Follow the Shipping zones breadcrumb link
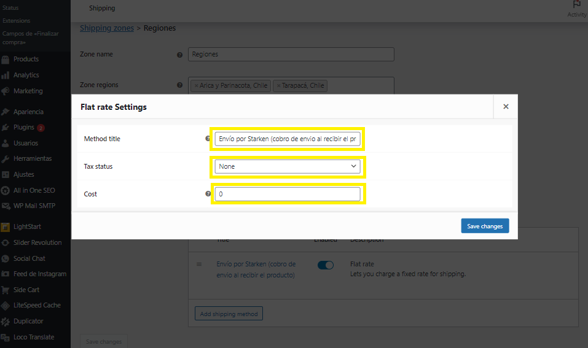This screenshot has height=348, width=588. 107,28
